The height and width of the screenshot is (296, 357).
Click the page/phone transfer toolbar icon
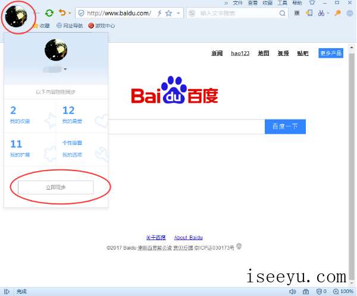309,13
